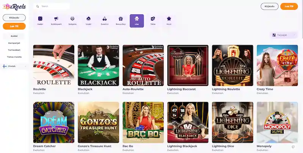Open the Uudet flame category
The width and height of the screenshot is (303, 153).
[89, 21]
